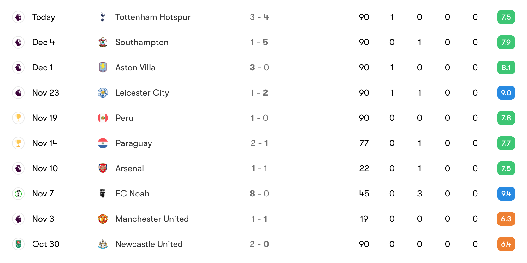Click the Paraguay flag icon

[103, 143]
